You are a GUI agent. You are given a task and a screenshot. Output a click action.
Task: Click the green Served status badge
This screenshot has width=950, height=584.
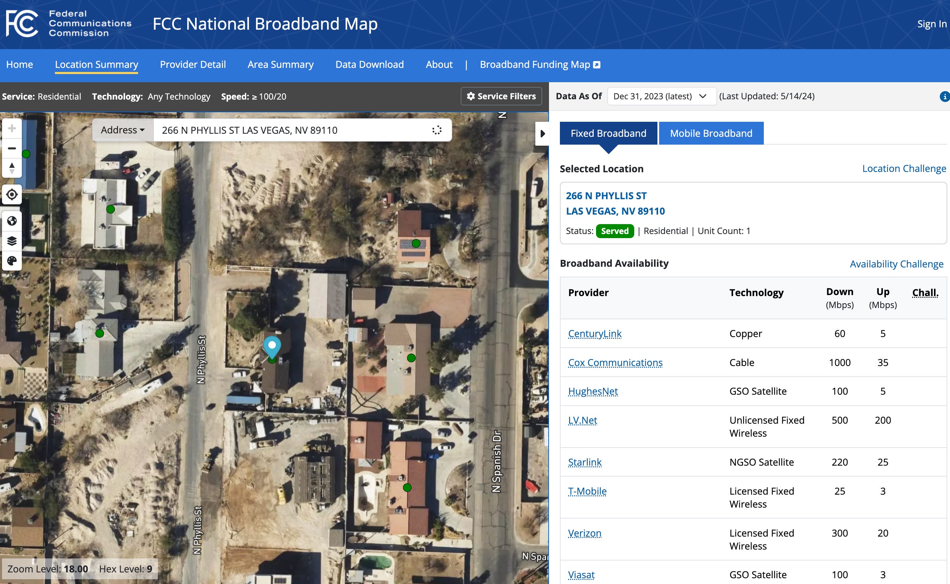(x=614, y=231)
